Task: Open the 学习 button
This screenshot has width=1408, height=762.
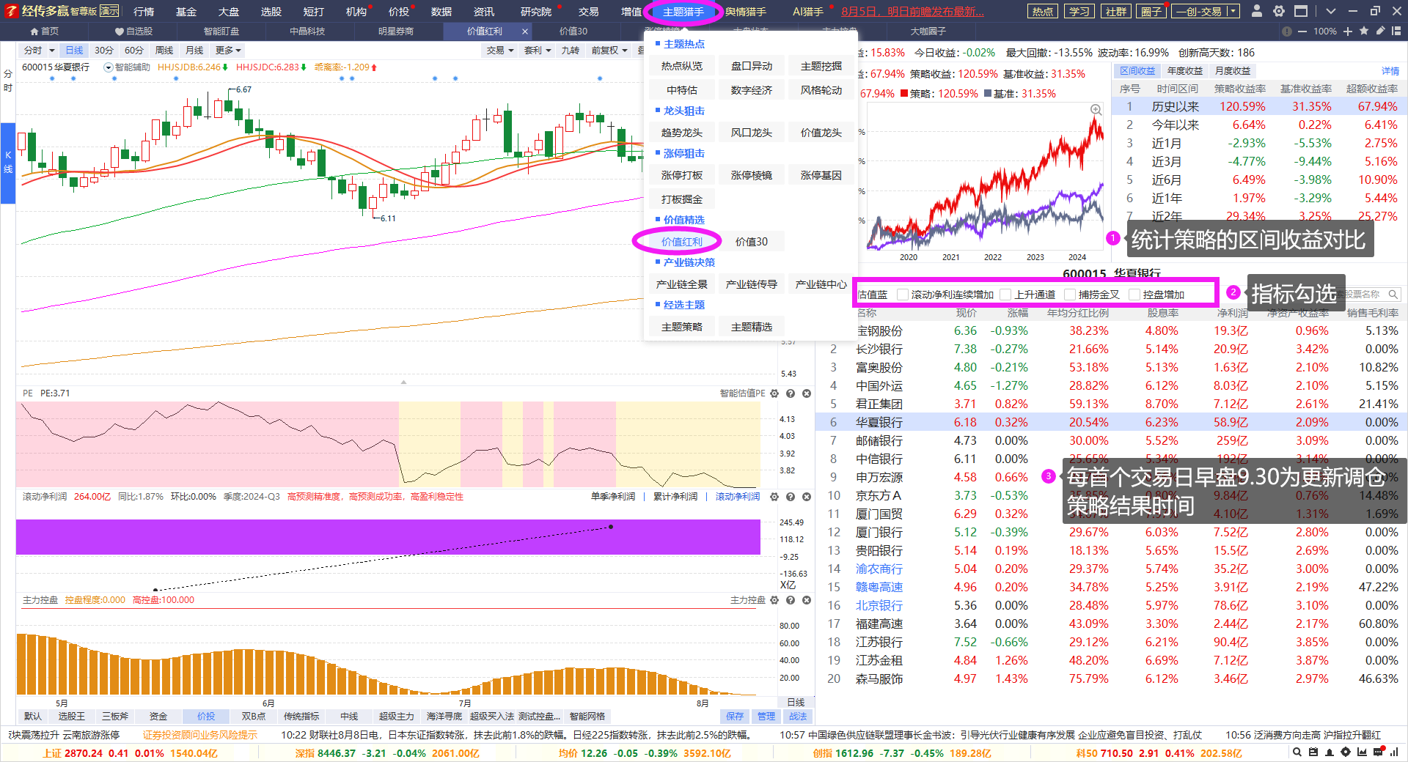Action: click(x=1079, y=11)
